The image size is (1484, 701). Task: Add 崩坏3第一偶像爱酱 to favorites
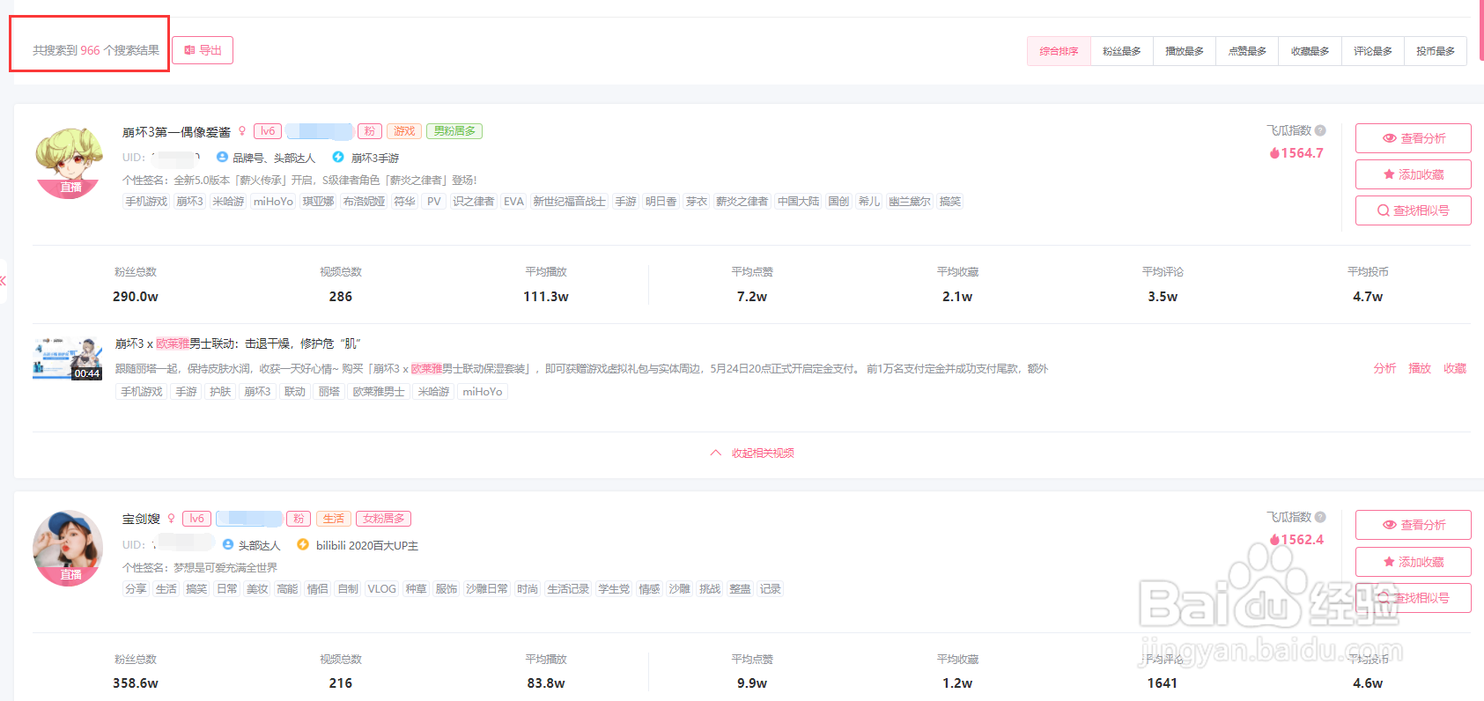[1413, 174]
